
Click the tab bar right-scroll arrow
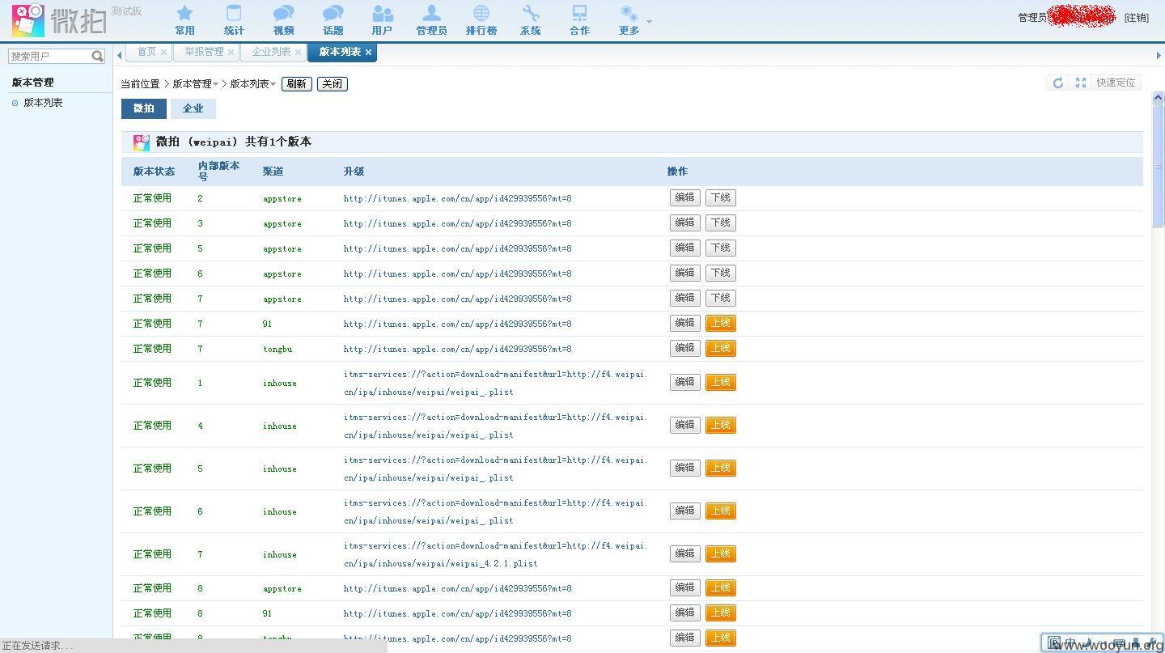coord(1158,55)
